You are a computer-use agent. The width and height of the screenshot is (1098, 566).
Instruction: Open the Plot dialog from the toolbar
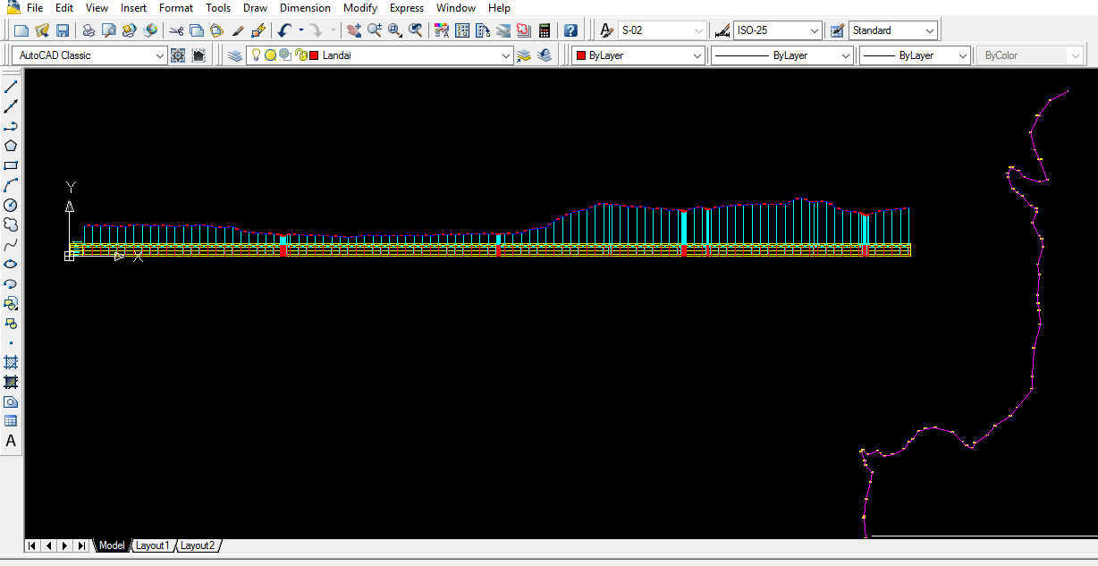tap(89, 30)
